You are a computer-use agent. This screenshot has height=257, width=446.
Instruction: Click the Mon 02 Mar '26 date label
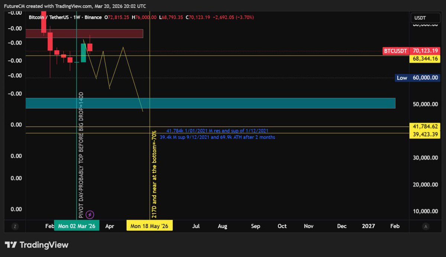[x=77, y=226]
